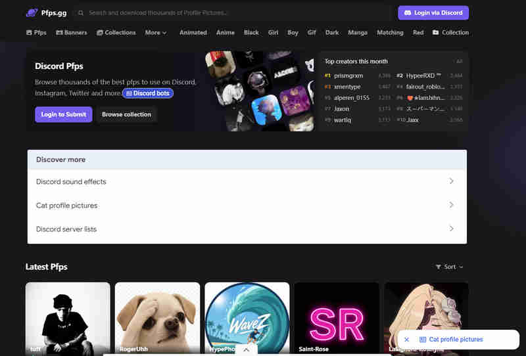Open the Pfps nav tab
Viewport: 526px width, 356px height.
(36, 33)
